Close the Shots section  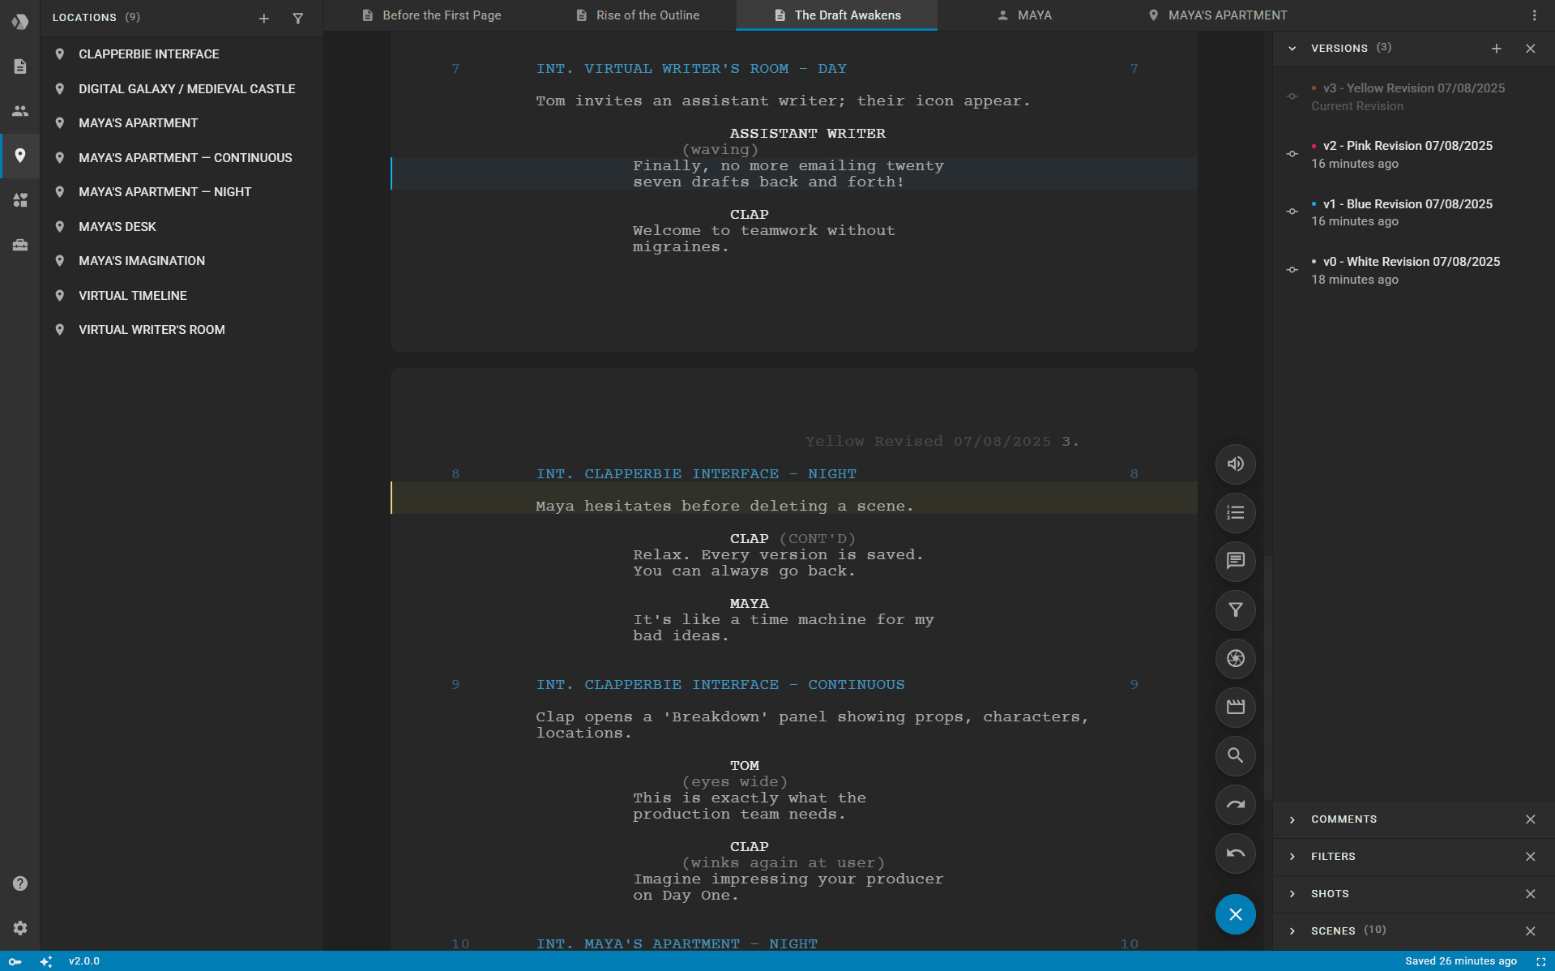tap(1531, 894)
